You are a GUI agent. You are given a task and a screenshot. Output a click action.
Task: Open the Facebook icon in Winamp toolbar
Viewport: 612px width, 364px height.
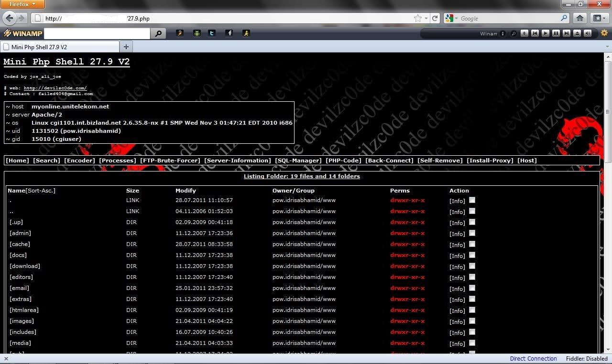229,33
